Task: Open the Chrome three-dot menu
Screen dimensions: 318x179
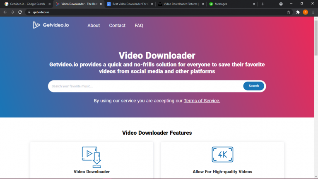Action: click(313, 12)
